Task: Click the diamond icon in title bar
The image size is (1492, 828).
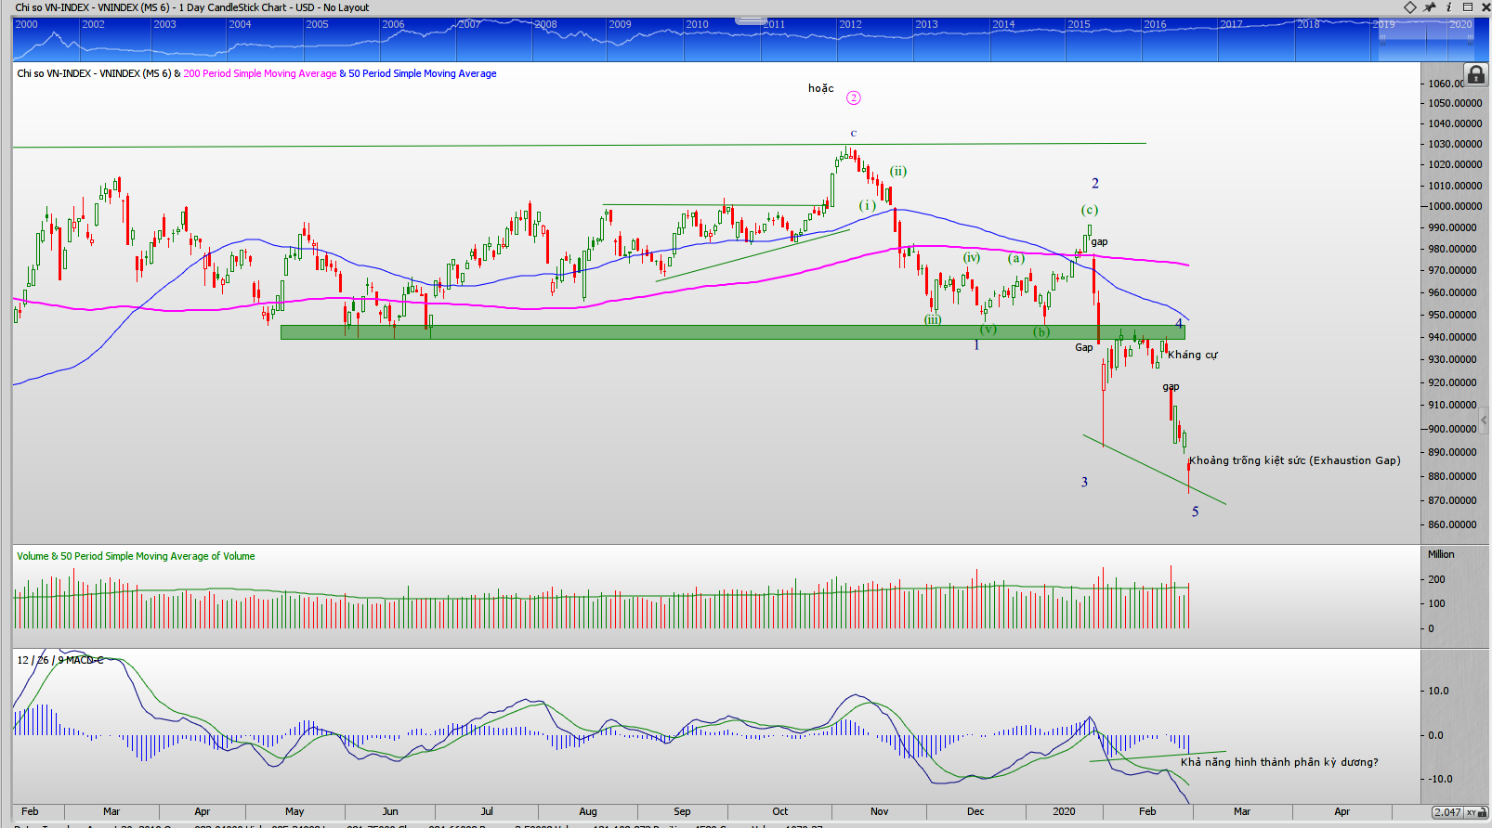Action: (1409, 7)
